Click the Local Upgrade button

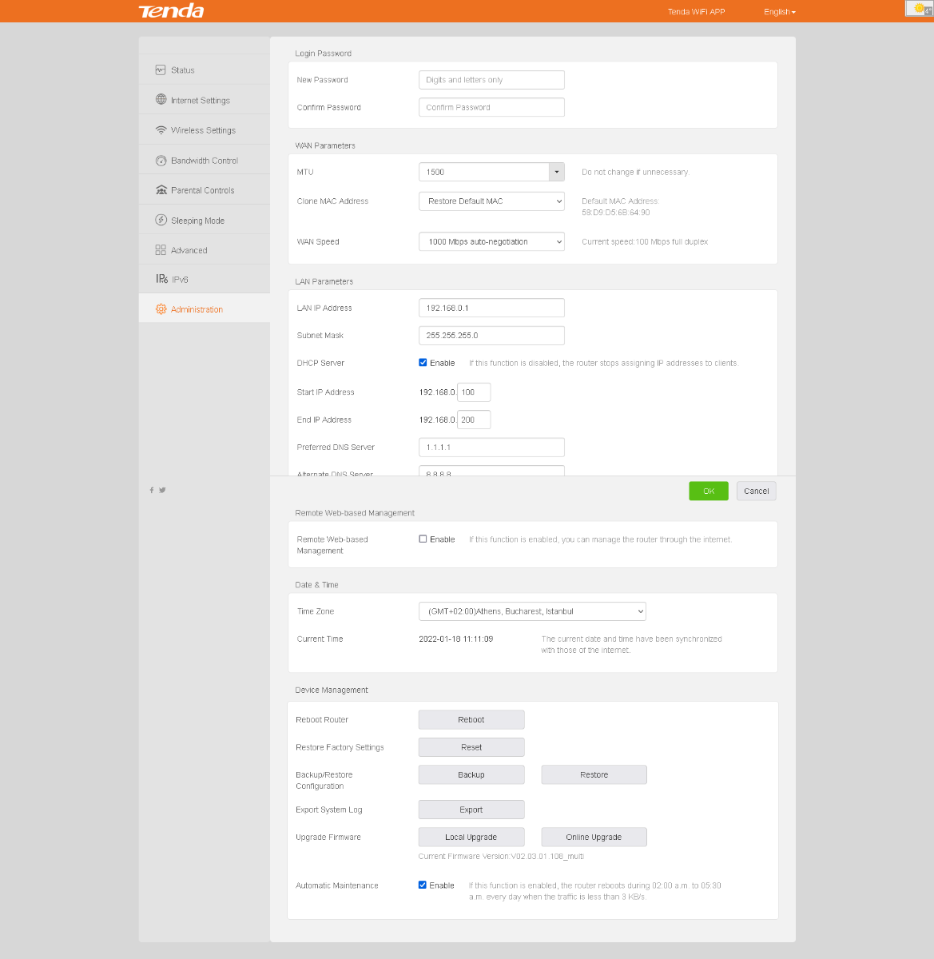pos(471,837)
